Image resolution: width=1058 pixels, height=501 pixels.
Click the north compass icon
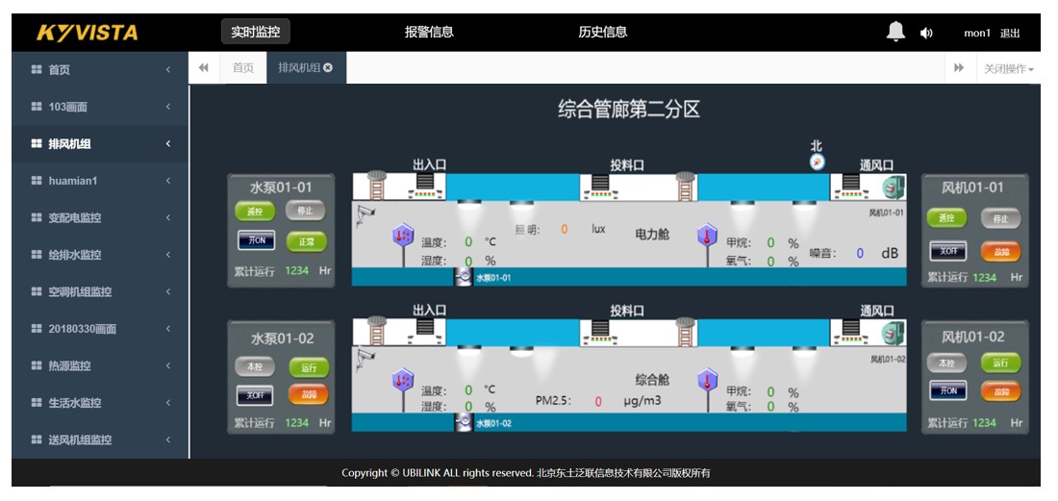pyautogui.click(x=817, y=162)
